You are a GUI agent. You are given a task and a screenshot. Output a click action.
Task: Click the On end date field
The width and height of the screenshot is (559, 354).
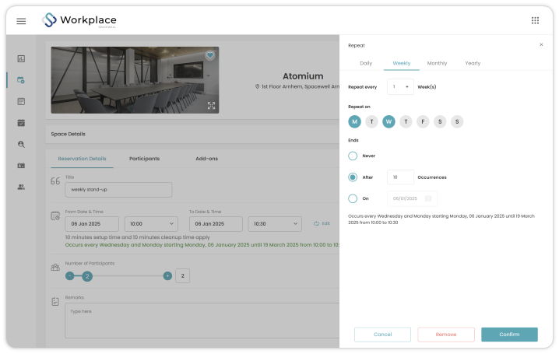point(412,198)
